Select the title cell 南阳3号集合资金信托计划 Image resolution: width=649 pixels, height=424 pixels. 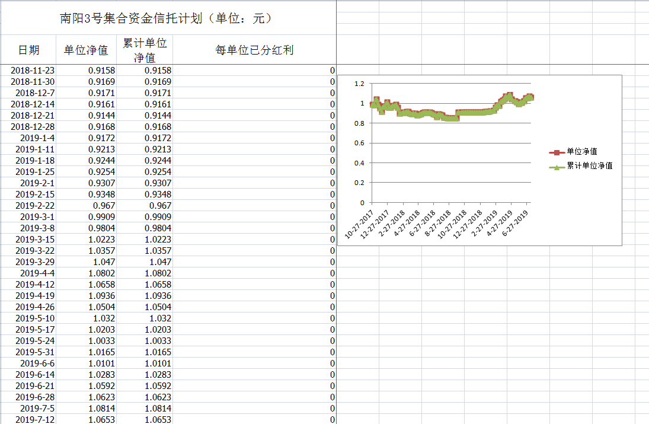[168, 18]
